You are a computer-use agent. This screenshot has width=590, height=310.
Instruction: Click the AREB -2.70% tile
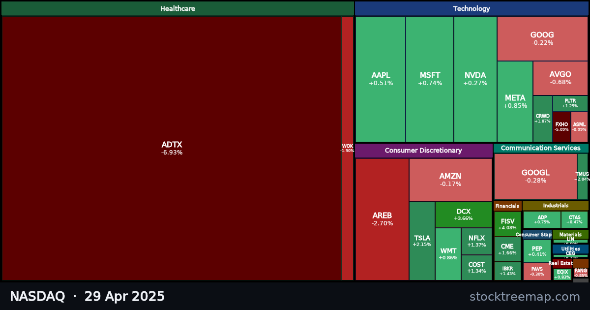pos(382,219)
